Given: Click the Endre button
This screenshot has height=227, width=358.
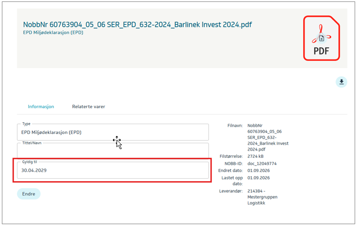Looking at the screenshot, I should click(x=29, y=194).
